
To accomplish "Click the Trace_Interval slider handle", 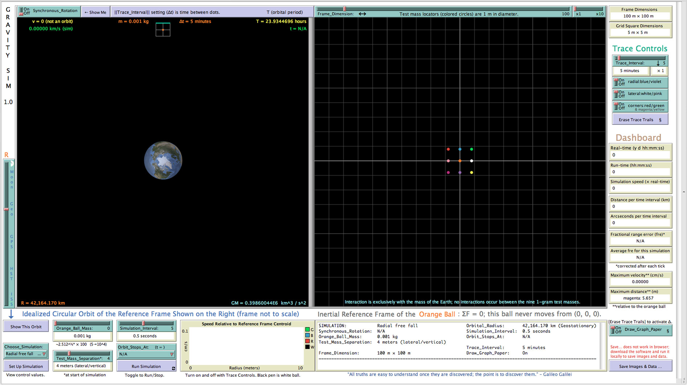I will [x=618, y=58].
